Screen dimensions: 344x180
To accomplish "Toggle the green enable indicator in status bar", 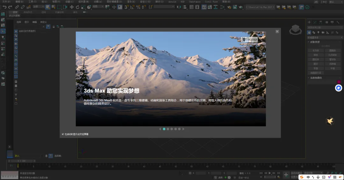I will [x=225, y=177].
